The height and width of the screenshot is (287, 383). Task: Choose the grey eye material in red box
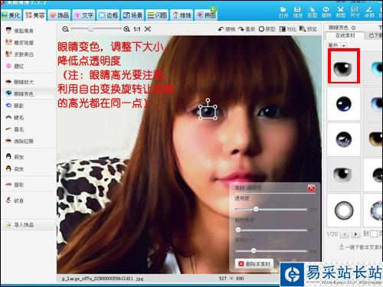(x=344, y=67)
